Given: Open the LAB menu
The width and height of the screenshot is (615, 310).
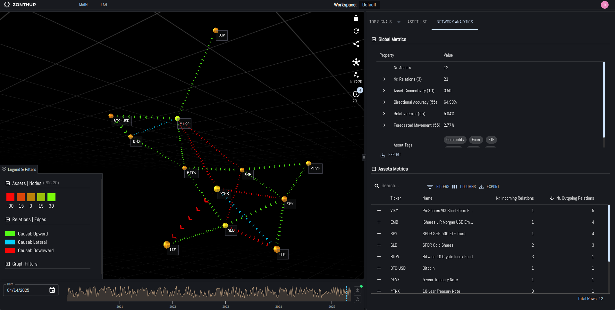Looking at the screenshot, I should click(x=104, y=5).
